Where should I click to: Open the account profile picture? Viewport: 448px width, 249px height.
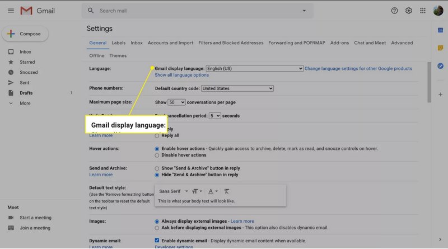coord(438,11)
